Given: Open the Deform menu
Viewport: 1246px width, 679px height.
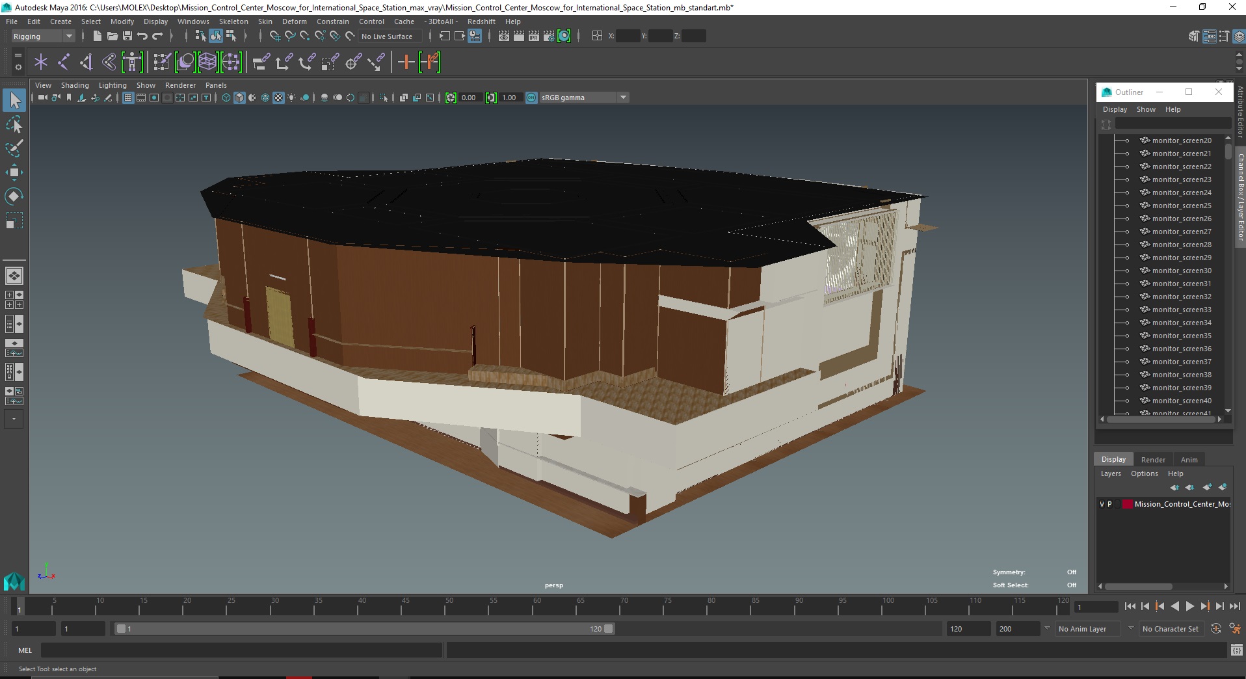Looking at the screenshot, I should coord(294,21).
